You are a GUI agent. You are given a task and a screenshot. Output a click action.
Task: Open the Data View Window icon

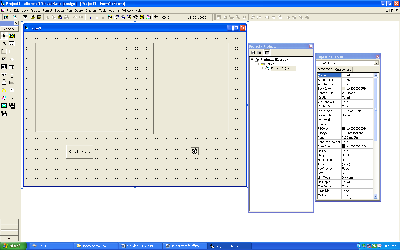tap(142, 17)
